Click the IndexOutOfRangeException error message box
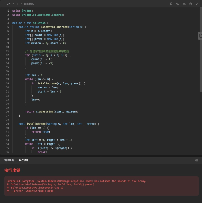The image size is (202, 203). pos(102,186)
